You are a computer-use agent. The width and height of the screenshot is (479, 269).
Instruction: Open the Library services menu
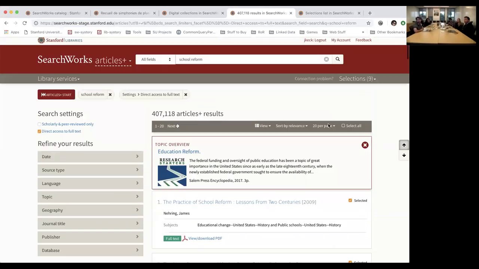click(58, 79)
